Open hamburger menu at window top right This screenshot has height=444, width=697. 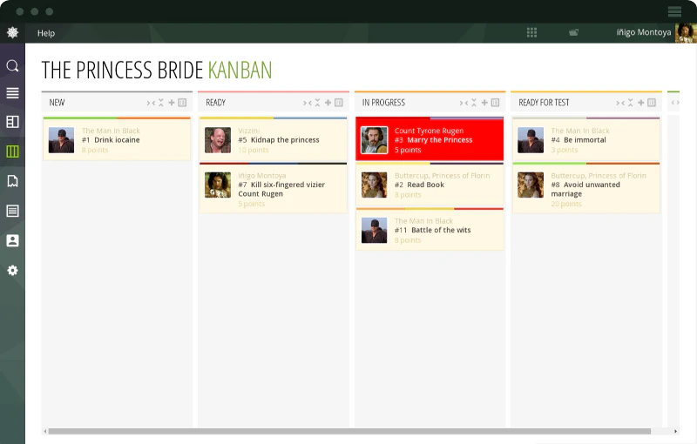click(x=674, y=11)
